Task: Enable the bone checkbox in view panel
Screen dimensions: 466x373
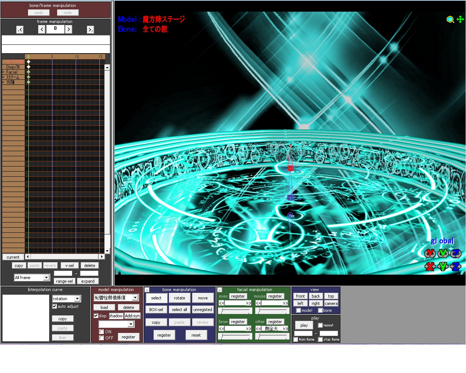Action: click(320, 310)
